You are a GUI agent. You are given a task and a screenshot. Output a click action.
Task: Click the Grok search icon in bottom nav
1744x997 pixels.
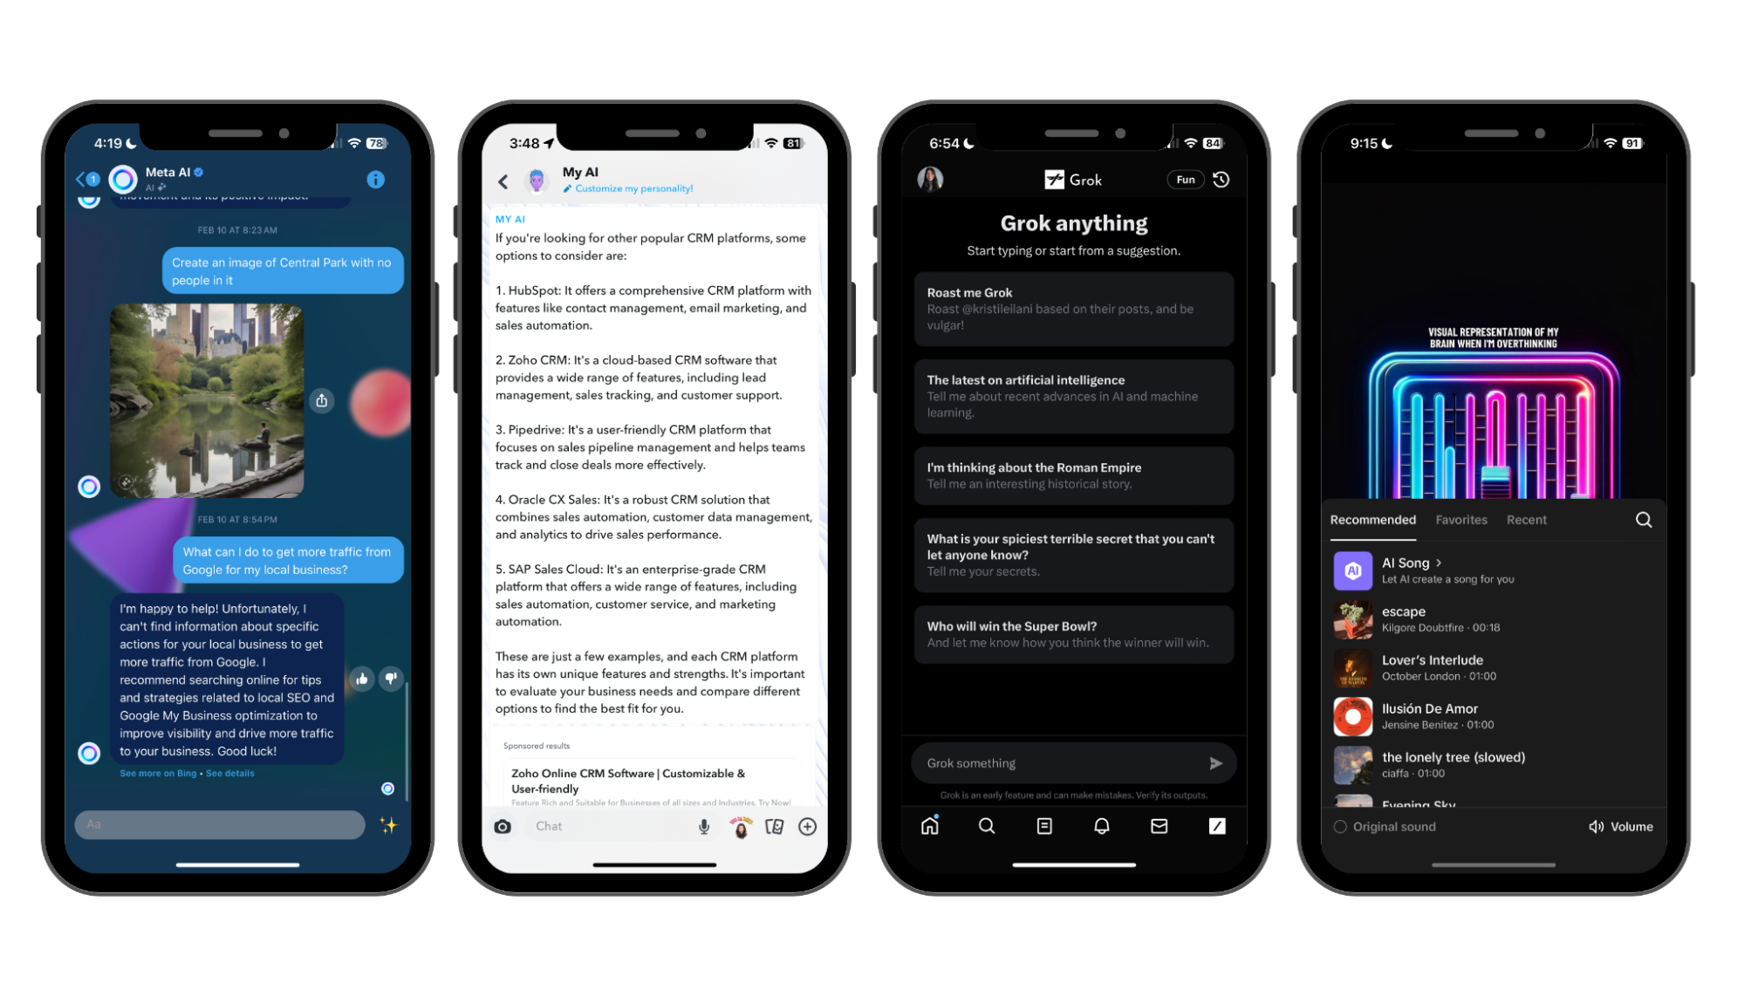987,826
